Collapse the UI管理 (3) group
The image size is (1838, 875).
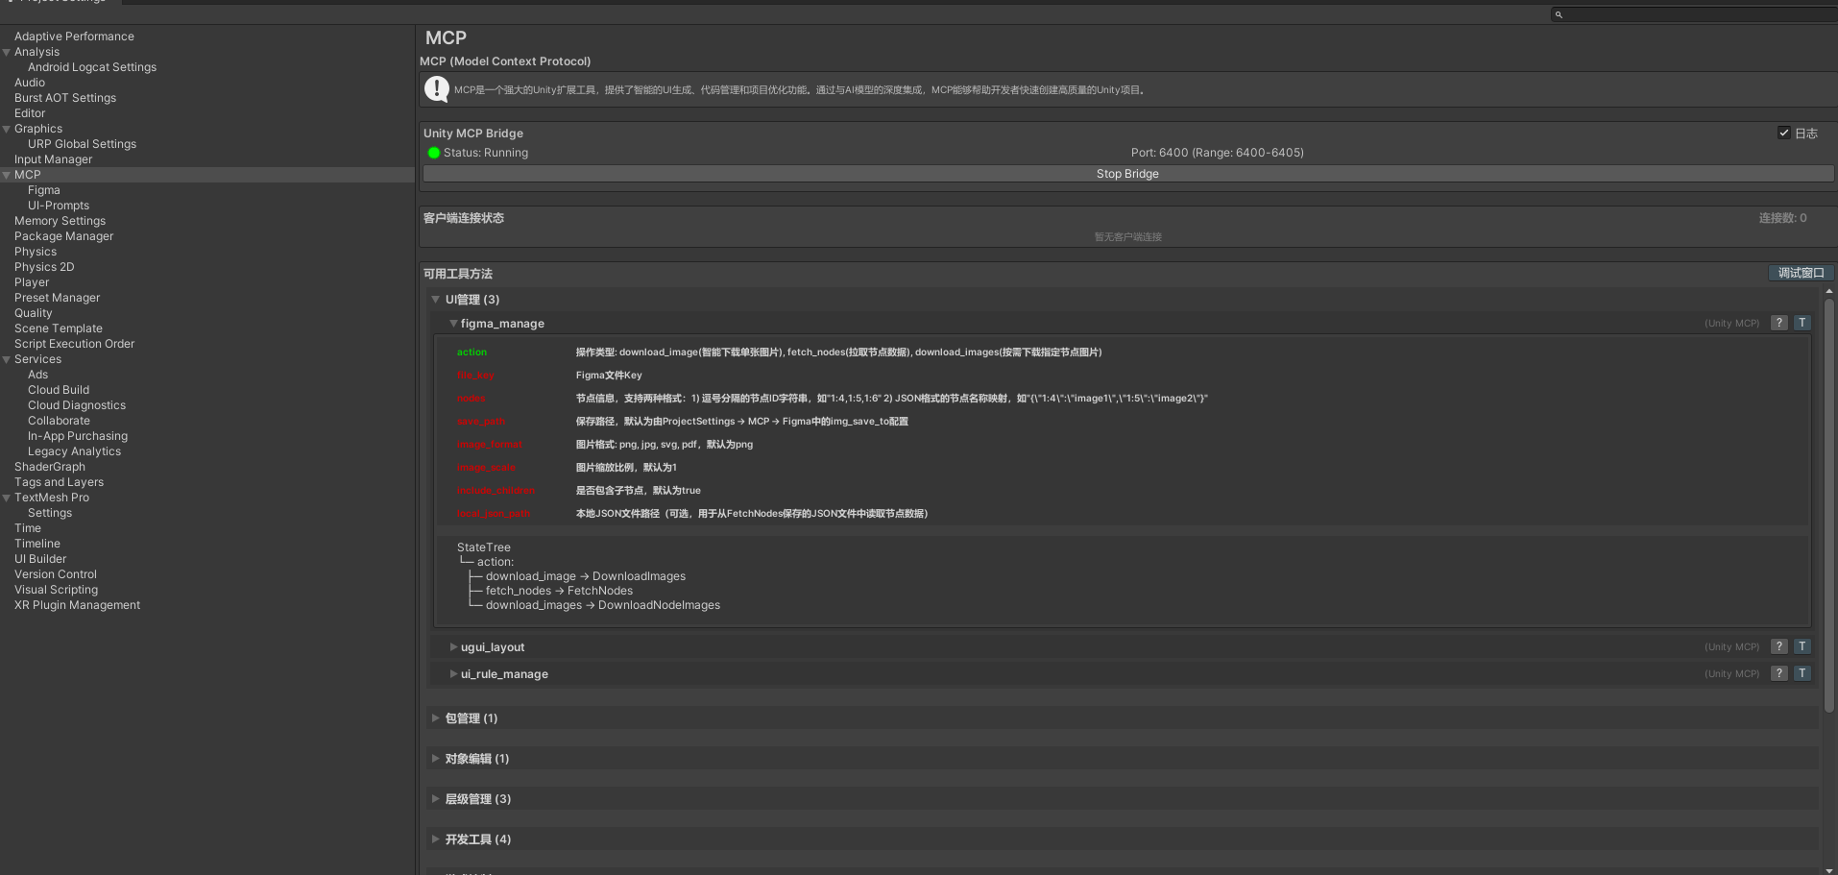(x=435, y=300)
